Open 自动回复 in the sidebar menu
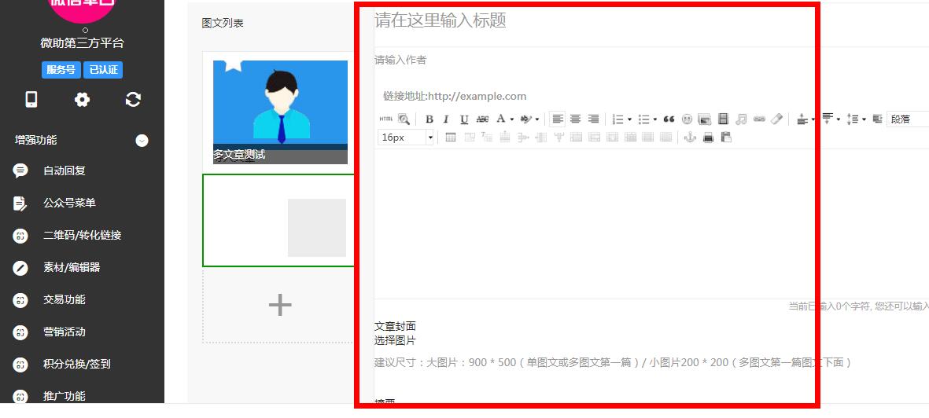 point(65,170)
